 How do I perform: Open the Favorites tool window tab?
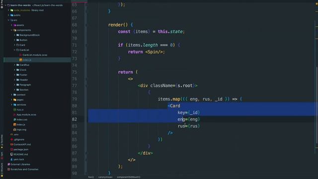[x=2, y=141]
